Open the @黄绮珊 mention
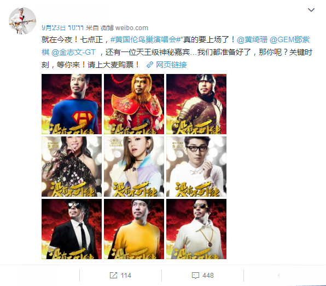This screenshot has height=286, width=326. [252, 39]
